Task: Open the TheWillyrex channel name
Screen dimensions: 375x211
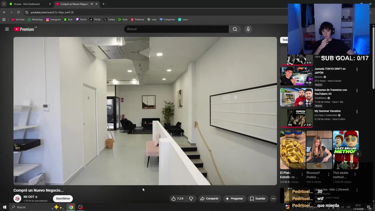Action: click(321, 98)
